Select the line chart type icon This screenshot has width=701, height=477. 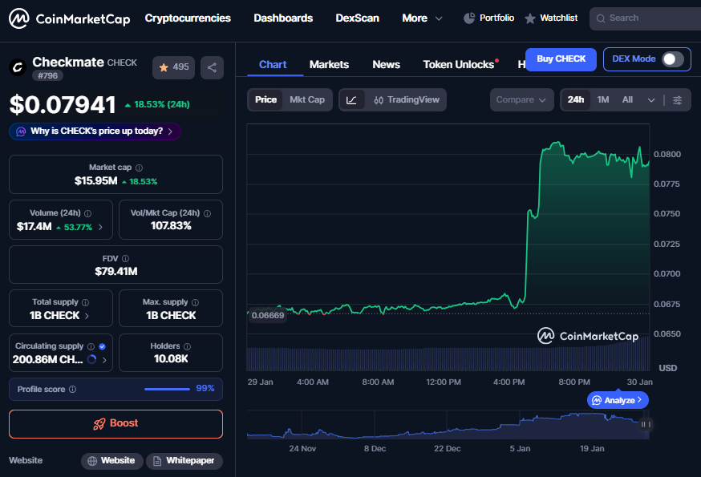(351, 100)
